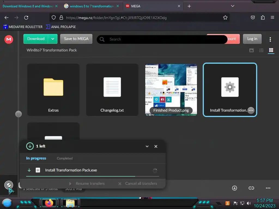Viewport: 279px width, 209px height.
Task: Close the Download Windows 8 tab
Action: coord(56,6)
